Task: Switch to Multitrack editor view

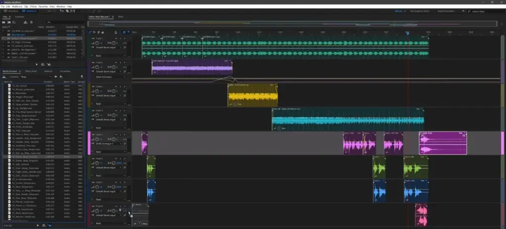Action: click(29, 11)
